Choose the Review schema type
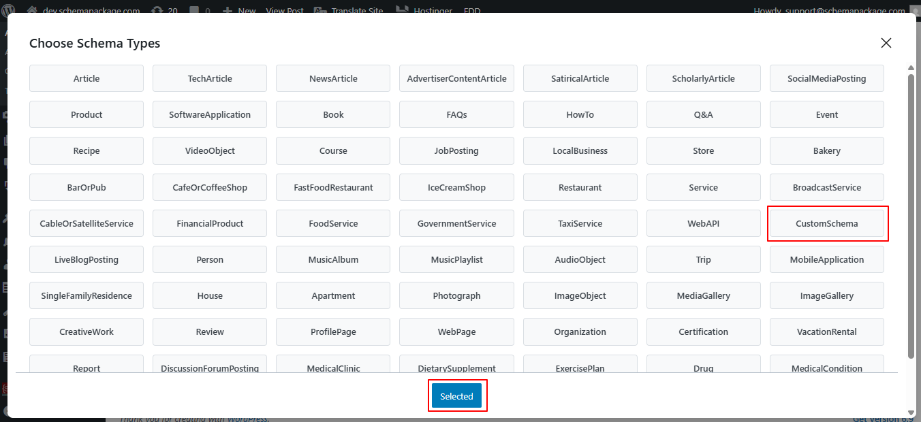Screen dimensions: 921x422 pos(210,331)
